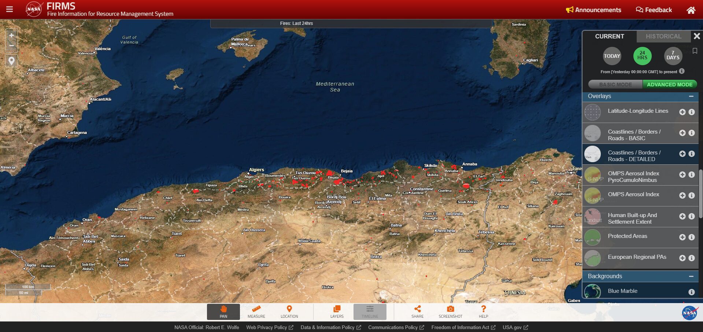Collapse the Overlays section
703x332 pixels.
tap(691, 96)
